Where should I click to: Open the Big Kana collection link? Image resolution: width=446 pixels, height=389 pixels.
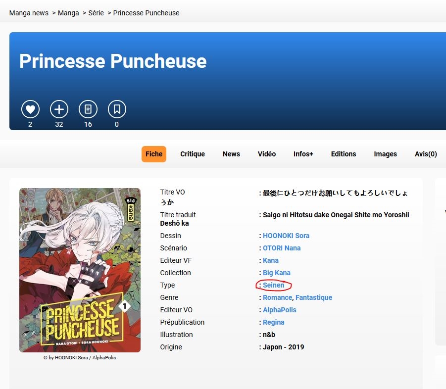coord(277,273)
